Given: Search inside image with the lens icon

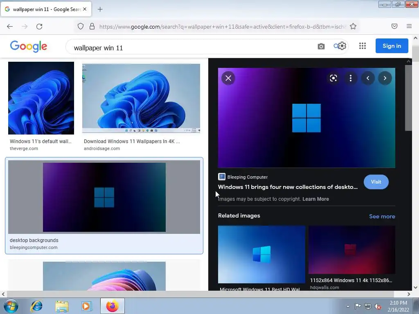Looking at the screenshot, I should [333, 78].
